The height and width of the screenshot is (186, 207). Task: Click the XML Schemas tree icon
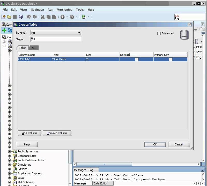[15, 182]
